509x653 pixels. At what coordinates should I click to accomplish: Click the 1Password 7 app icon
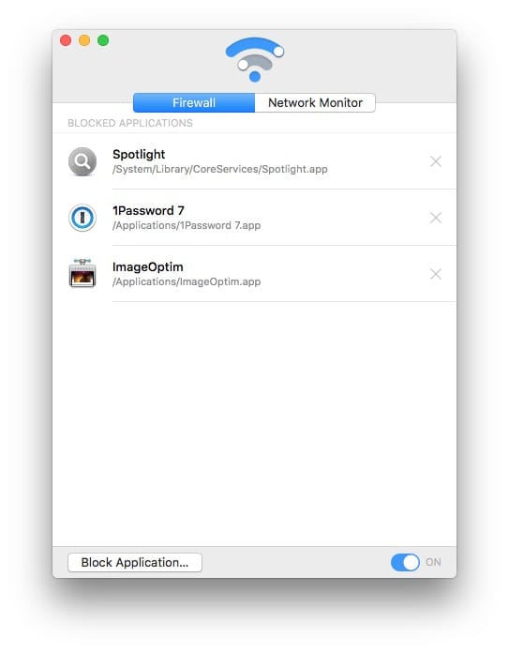(x=82, y=218)
